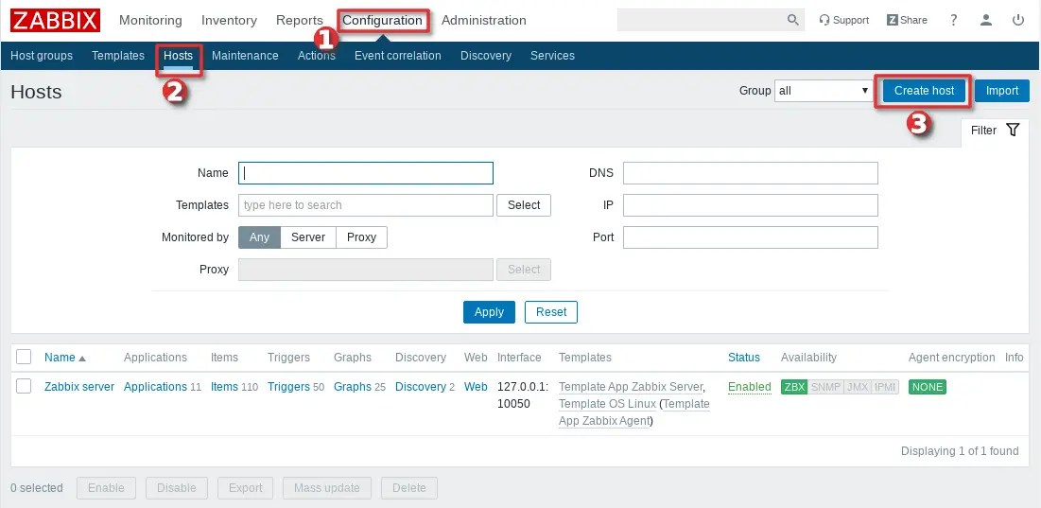Click the Displaying 1 of 1 found text
1041x508 pixels.
coord(960,451)
